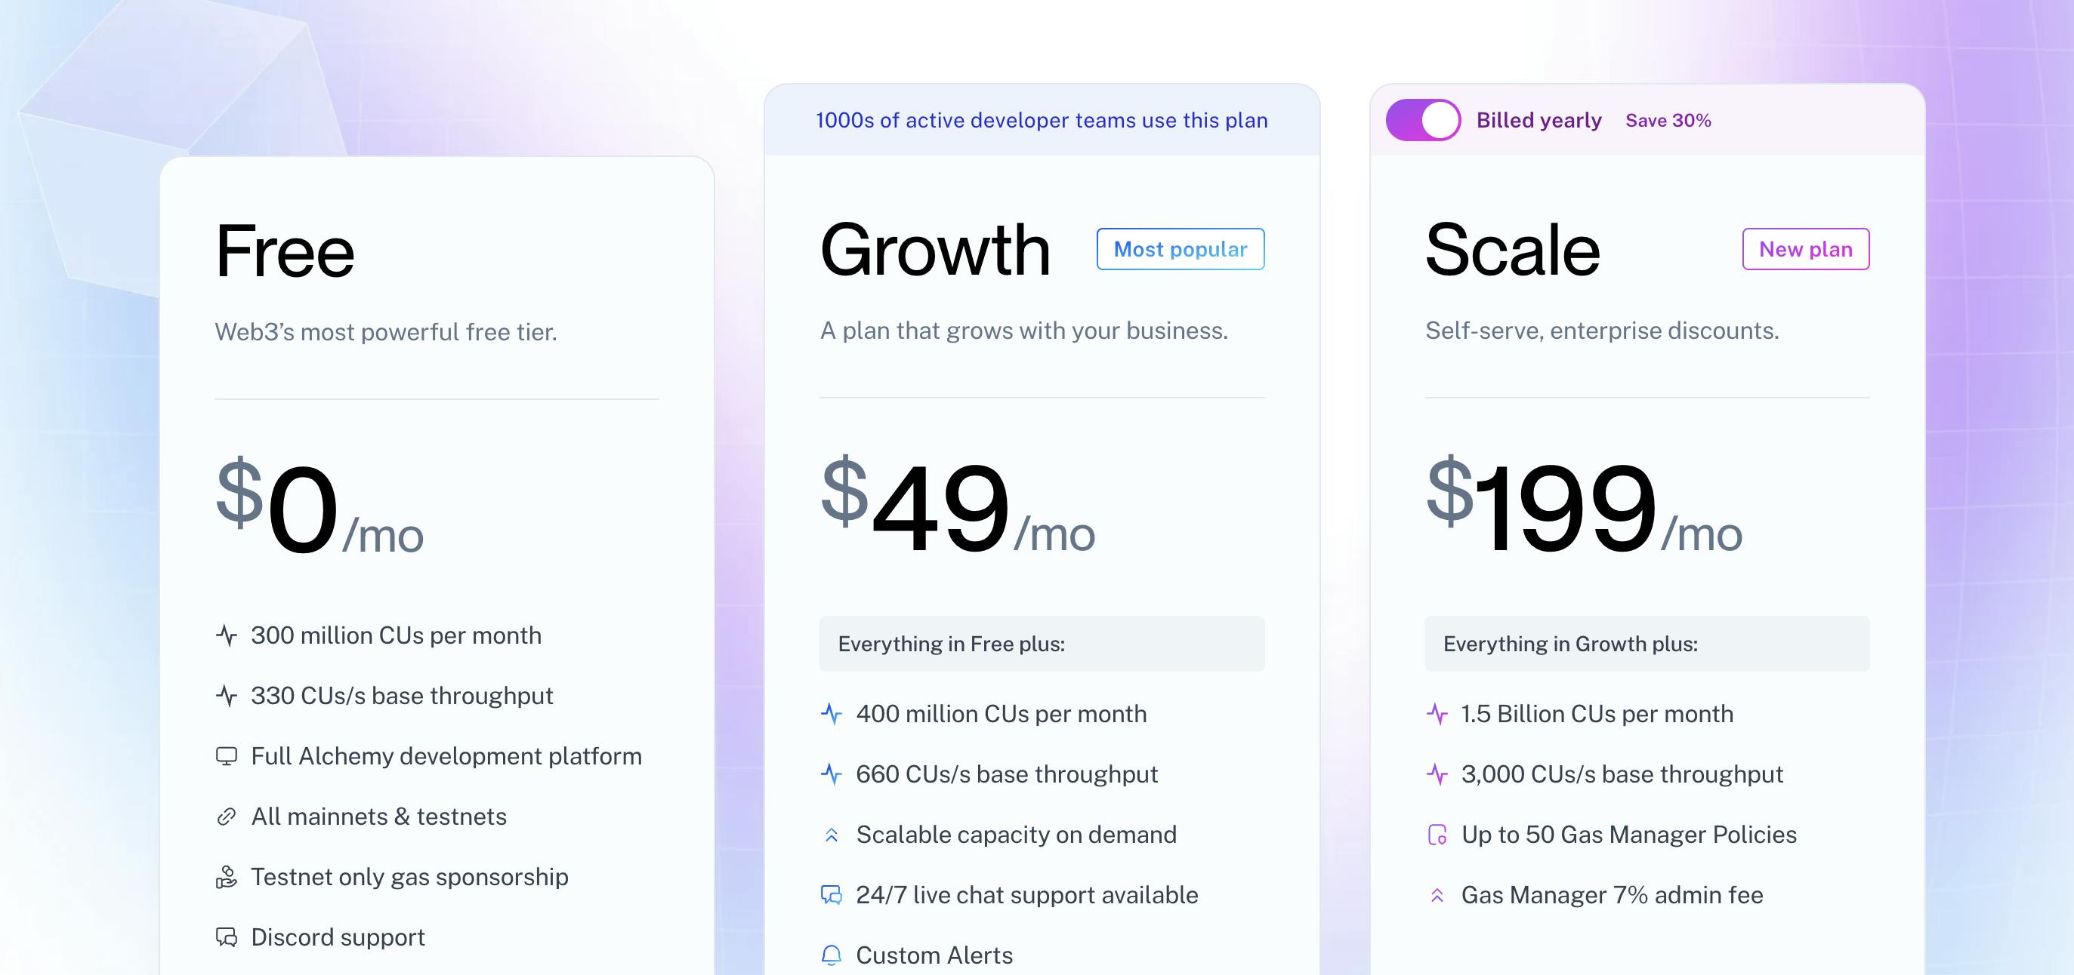Click the Gas Manager Policies icon
The height and width of the screenshot is (975, 2074).
[x=1437, y=835]
